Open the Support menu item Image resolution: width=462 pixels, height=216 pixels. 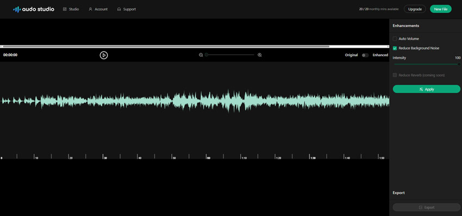point(127,9)
